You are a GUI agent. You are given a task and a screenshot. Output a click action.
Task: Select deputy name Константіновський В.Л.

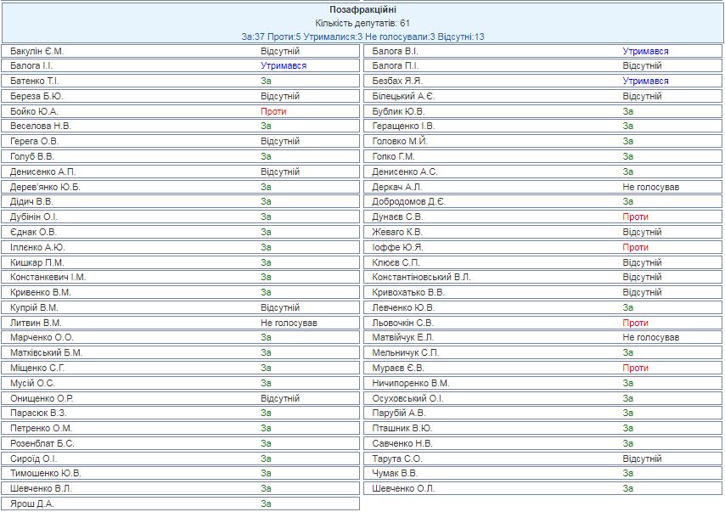click(421, 278)
